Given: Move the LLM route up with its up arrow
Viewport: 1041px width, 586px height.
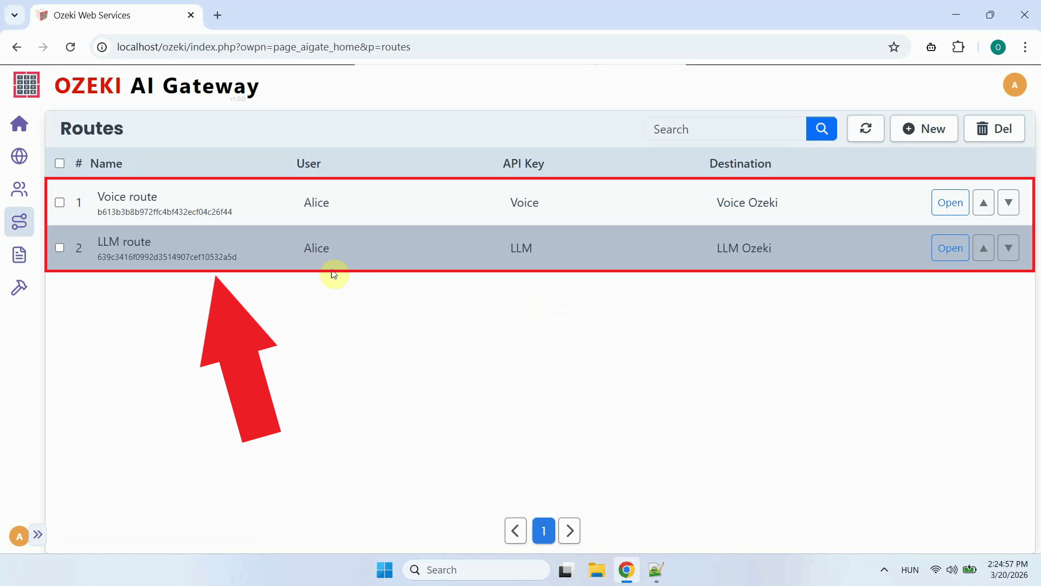Looking at the screenshot, I should (x=983, y=247).
